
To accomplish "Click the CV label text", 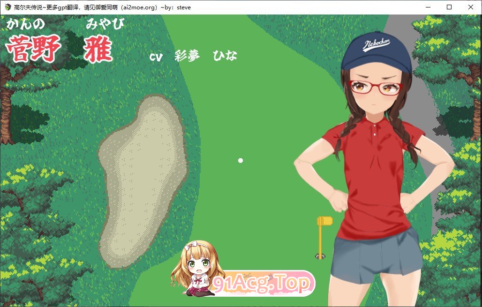I will point(156,58).
